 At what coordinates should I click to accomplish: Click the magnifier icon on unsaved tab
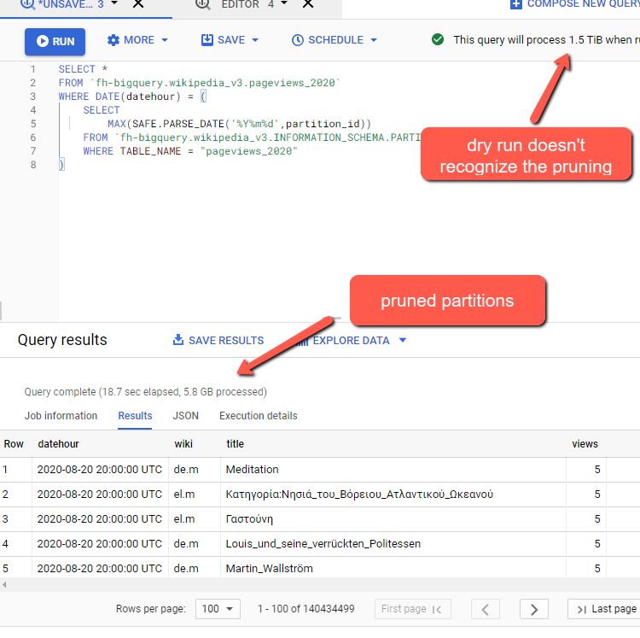tap(27, 4)
